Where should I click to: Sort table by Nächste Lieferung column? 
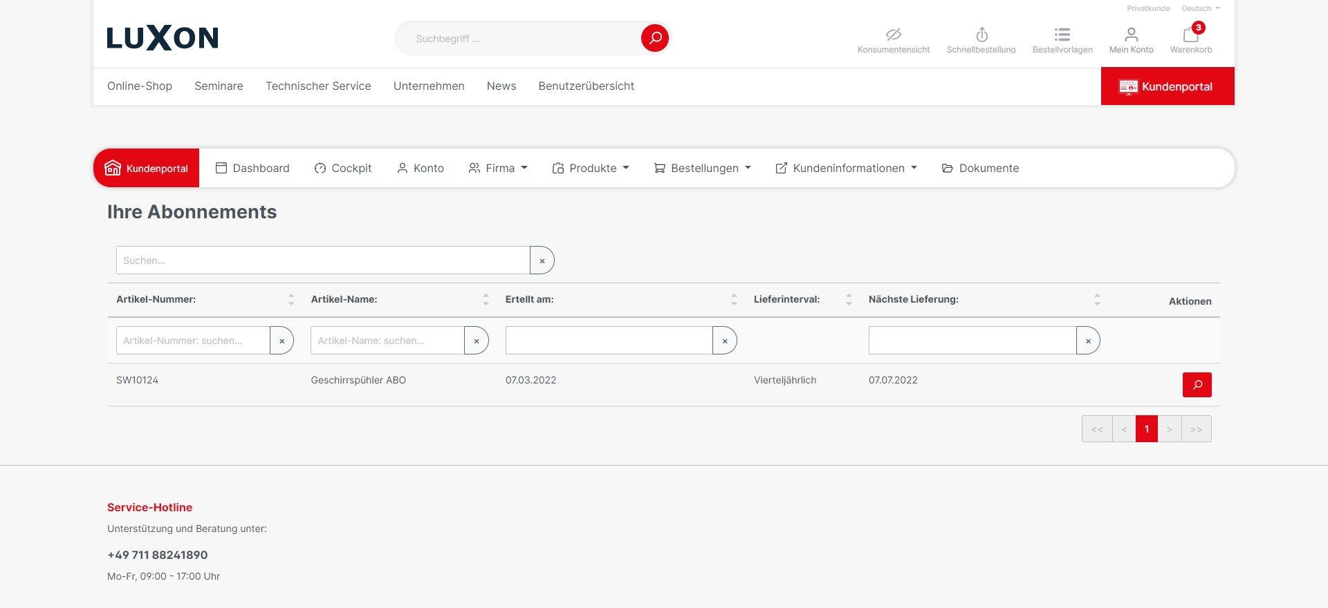pos(1097,299)
